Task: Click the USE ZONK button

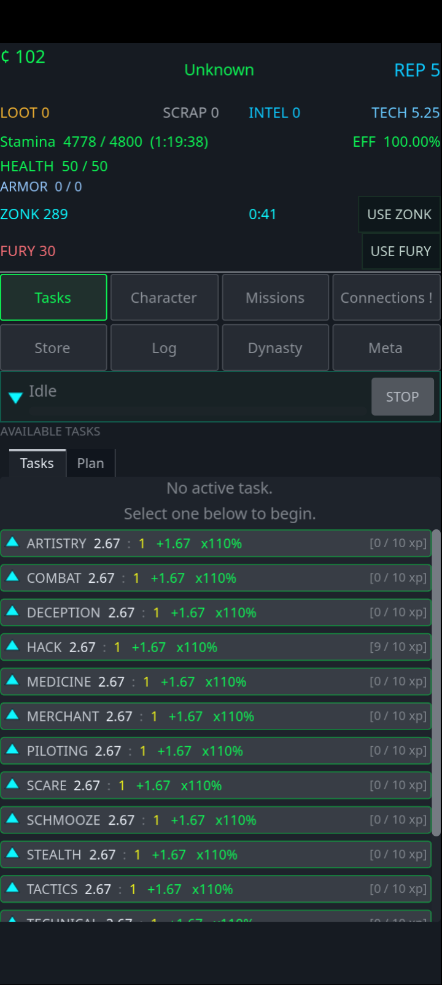Action: 399,214
